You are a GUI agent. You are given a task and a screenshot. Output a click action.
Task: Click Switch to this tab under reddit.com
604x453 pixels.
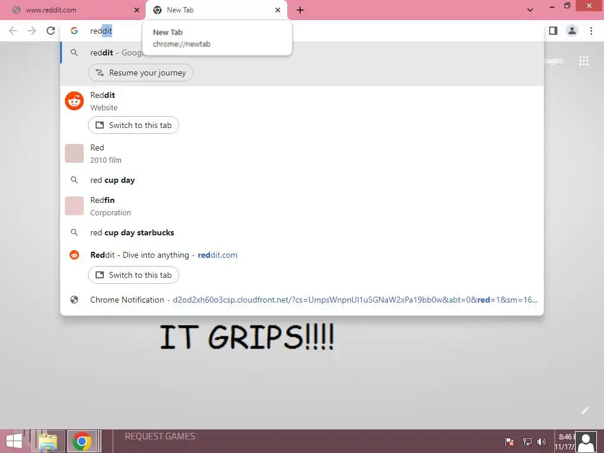133,275
